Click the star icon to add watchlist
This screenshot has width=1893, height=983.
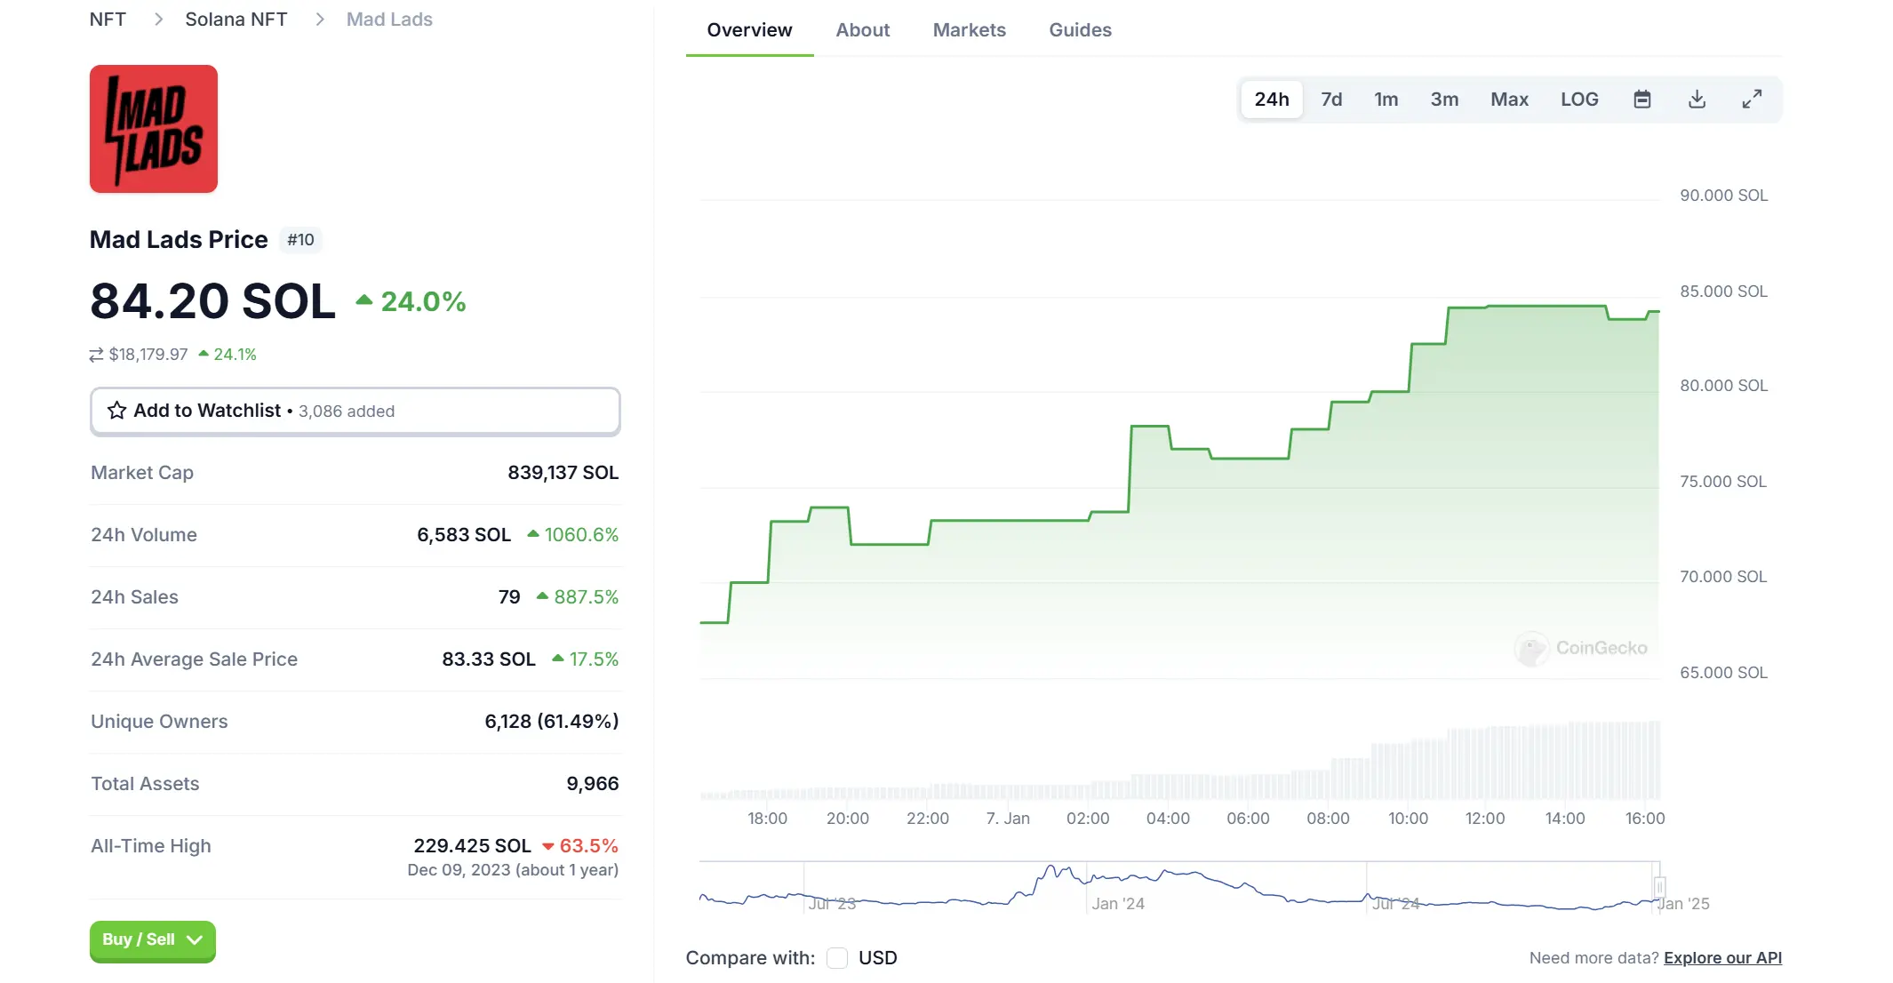pyautogui.click(x=116, y=411)
